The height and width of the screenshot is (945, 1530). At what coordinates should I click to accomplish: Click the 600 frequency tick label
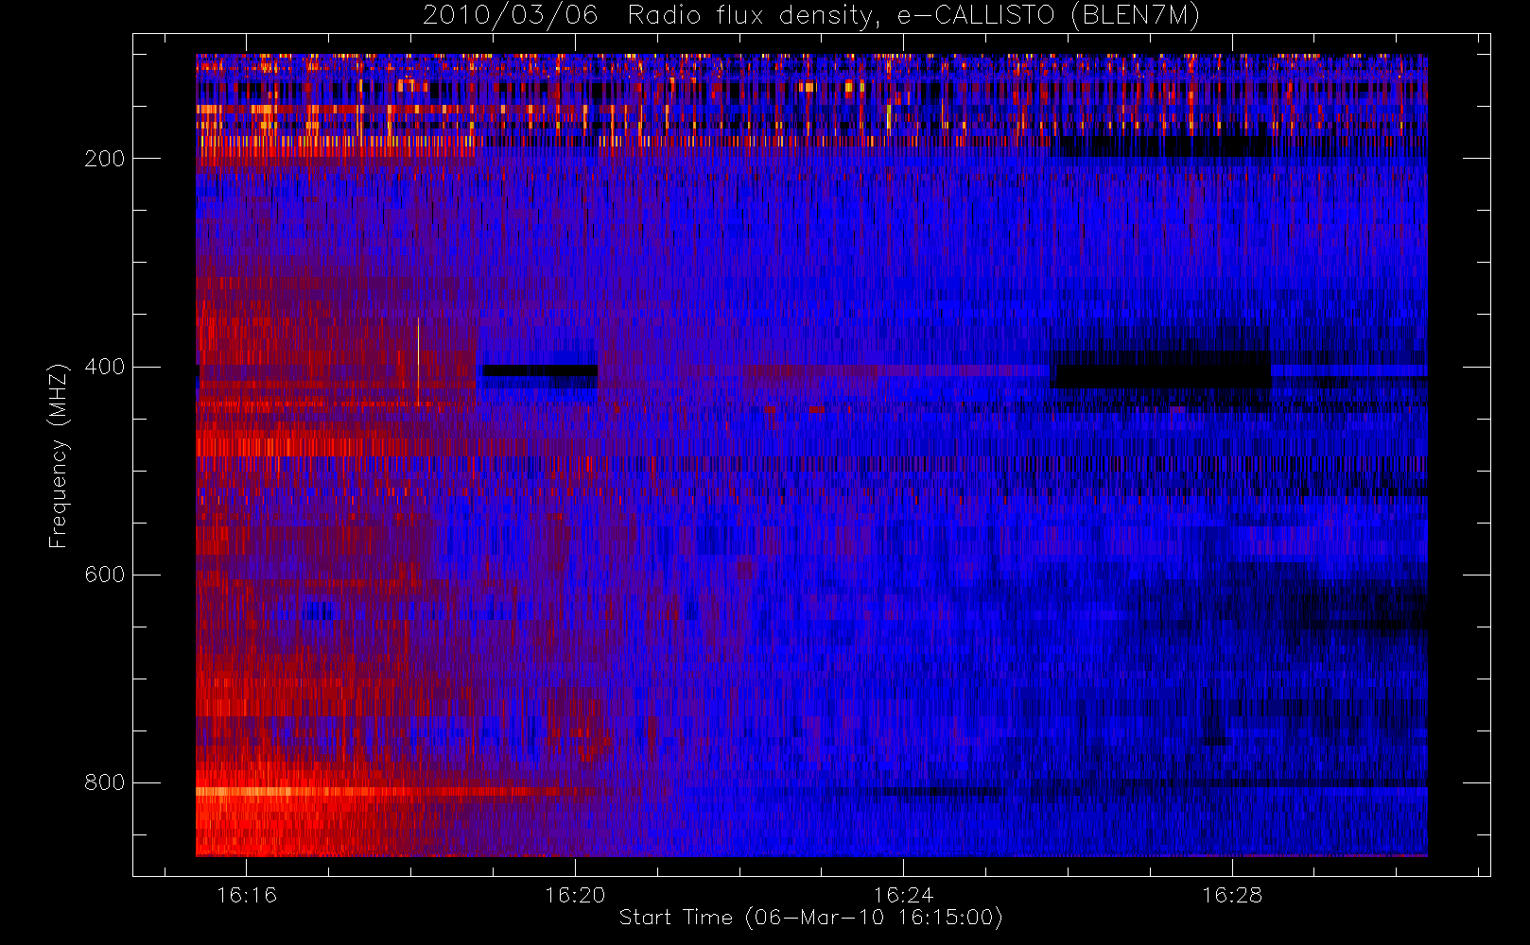(x=104, y=575)
